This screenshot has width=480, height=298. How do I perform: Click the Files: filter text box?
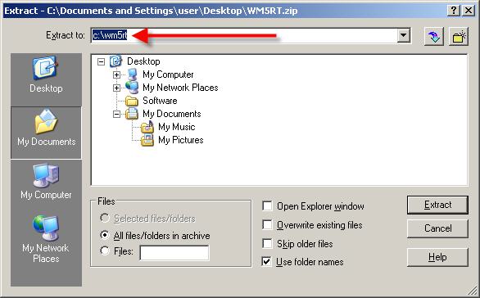[174, 253]
